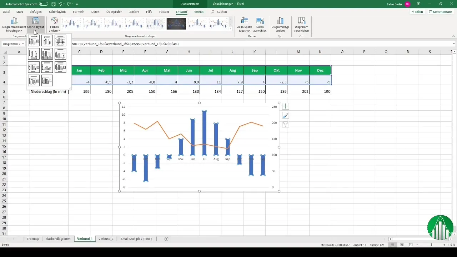The height and width of the screenshot is (257, 457).
Task: Open the Überprüfen tab
Action: pos(114,12)
